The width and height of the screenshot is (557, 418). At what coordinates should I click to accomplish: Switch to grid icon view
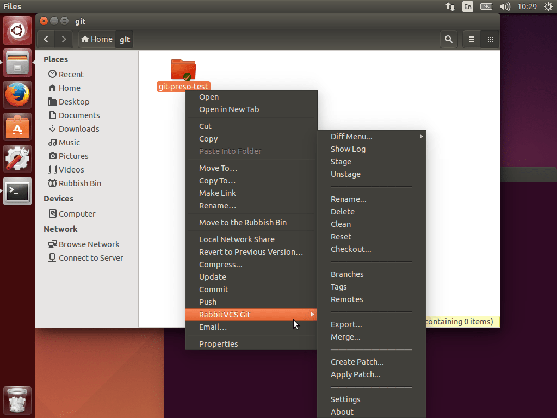pyautogui.click(x=490, y=39)
